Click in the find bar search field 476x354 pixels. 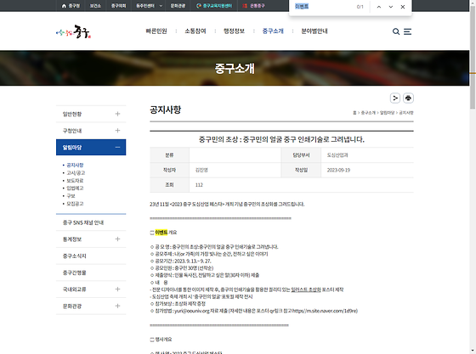(322, 6)
